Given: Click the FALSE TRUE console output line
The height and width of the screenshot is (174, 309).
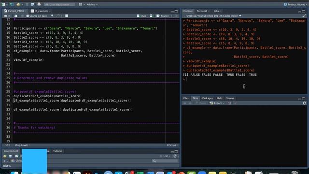Looking at the screenshot, I should click(220, 75).
